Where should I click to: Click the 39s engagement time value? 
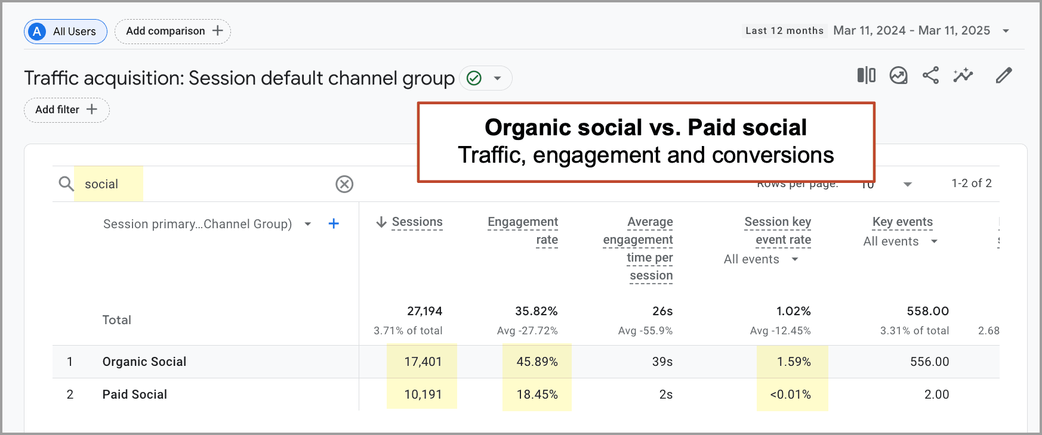click(x=662, y=362)
